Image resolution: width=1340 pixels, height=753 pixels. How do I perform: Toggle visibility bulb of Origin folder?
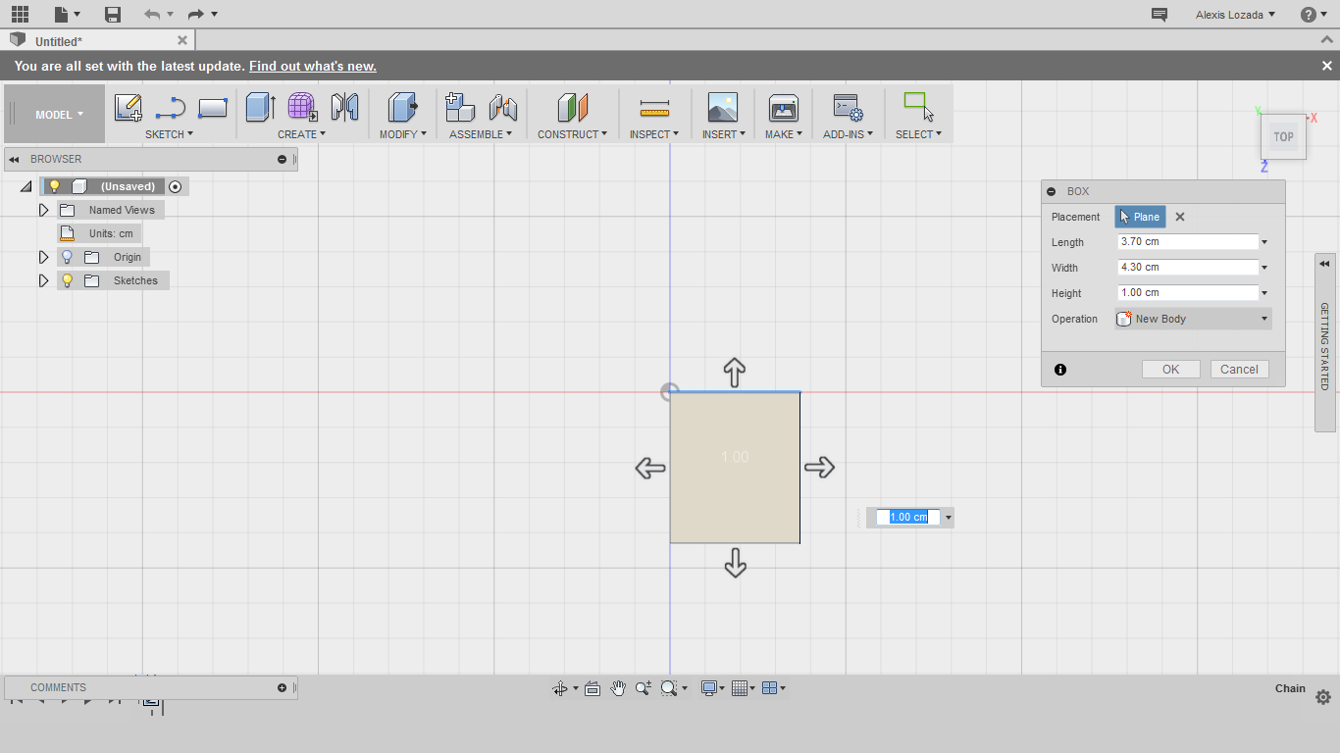click(x=67, y=257)
